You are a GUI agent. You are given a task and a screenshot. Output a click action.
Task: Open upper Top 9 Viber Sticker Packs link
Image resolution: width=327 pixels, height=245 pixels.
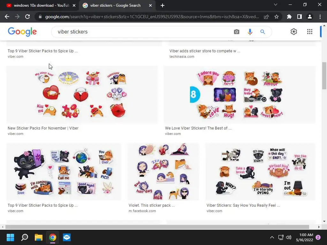pos(43,51)
